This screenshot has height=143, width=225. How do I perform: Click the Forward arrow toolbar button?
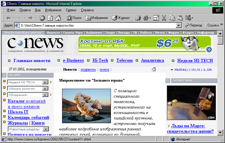30,18
